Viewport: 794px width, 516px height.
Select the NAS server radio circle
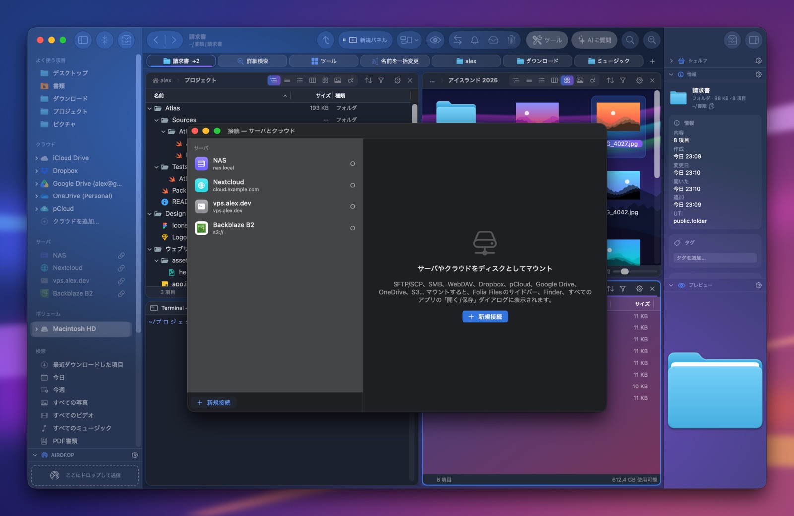[353, 164]
